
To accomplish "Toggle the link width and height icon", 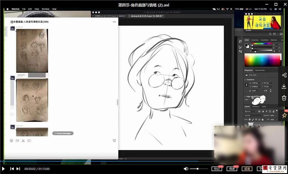I will [247, 85].
